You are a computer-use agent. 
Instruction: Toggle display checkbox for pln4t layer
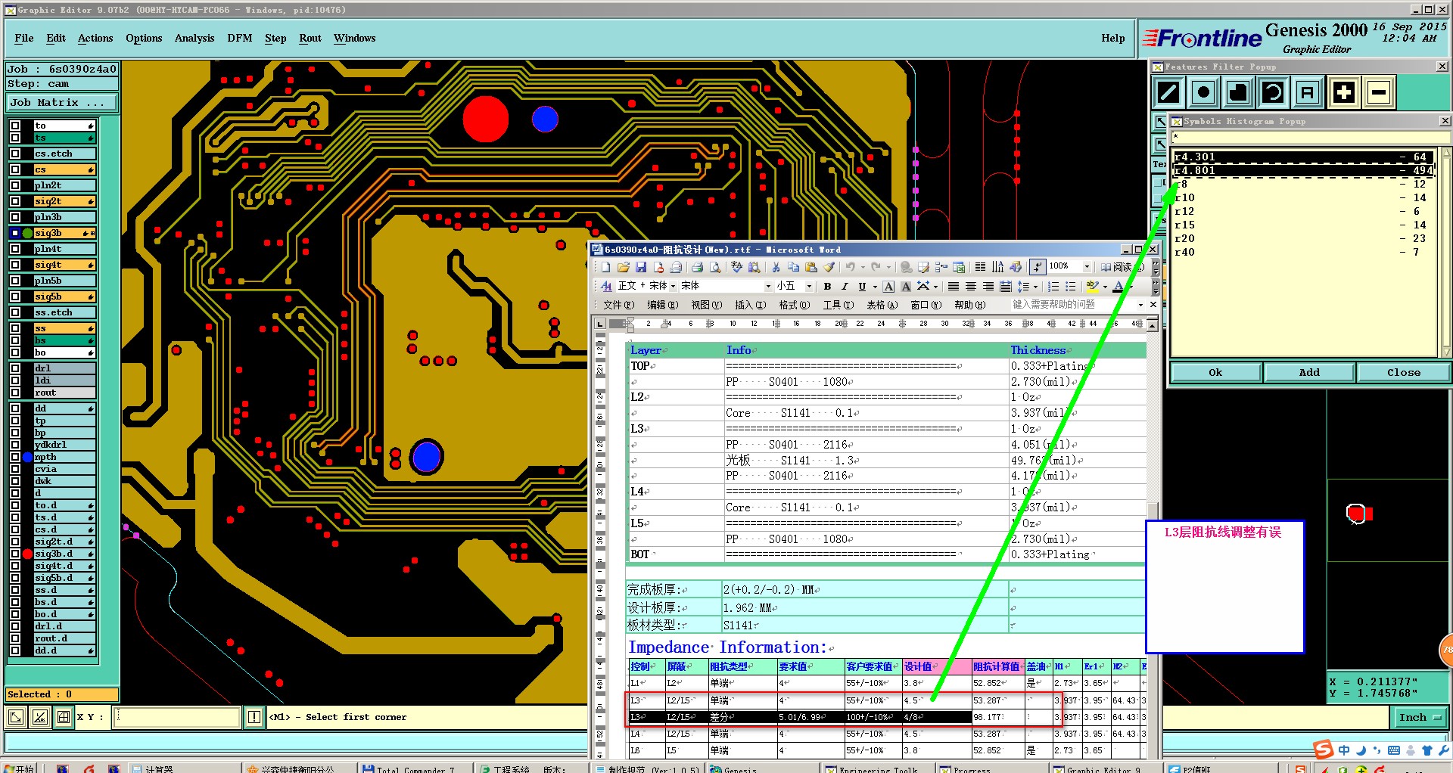pyautogui.click(x=15, y=249)
